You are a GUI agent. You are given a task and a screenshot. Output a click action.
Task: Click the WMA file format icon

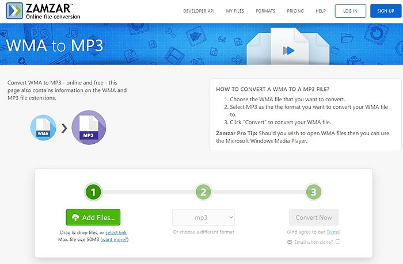click(x=43, y=127)
